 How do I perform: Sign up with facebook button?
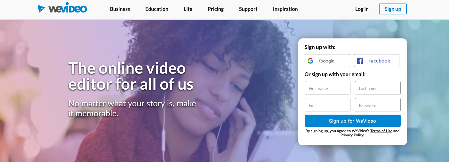point(377,61)
